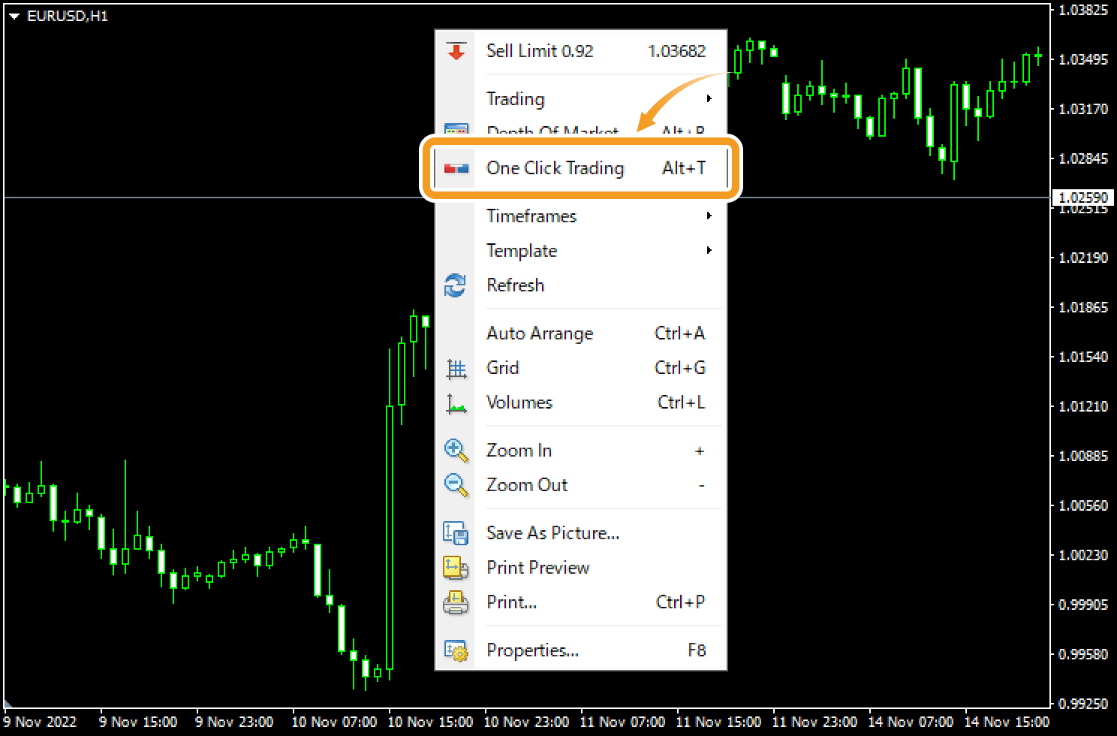Click the One Click Trading icon
The image size is (1117, 736).
(x=456, y=168)
